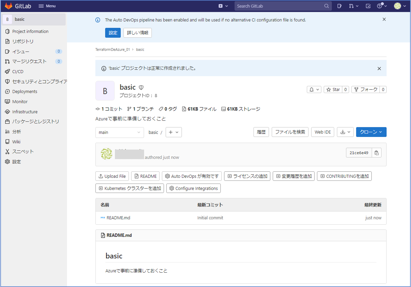Screen dimensions: 411x287
Task: Open the download source code dropdown
Action: [x=345, y=132]
